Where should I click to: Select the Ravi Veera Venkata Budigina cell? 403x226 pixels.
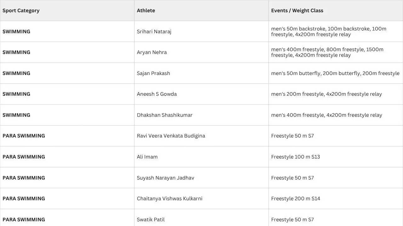coord(201,136)
